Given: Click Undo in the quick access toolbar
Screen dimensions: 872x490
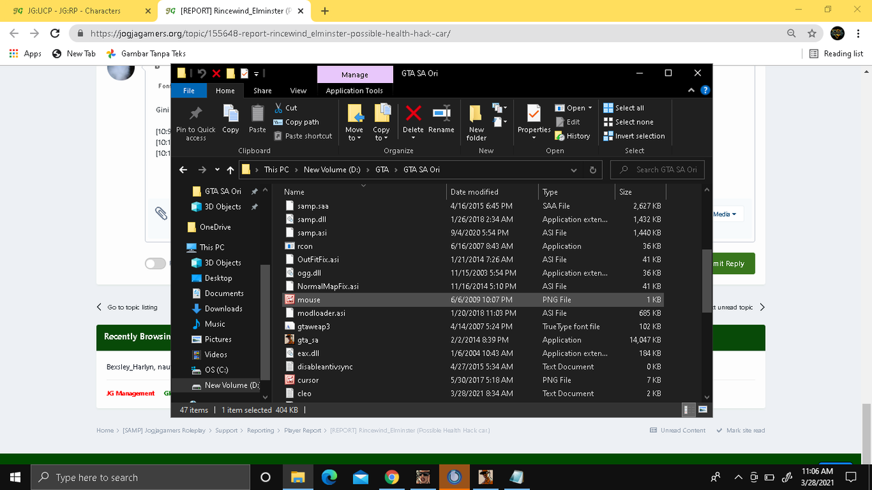Looking at the screenshot, I should tap(202, 73).
